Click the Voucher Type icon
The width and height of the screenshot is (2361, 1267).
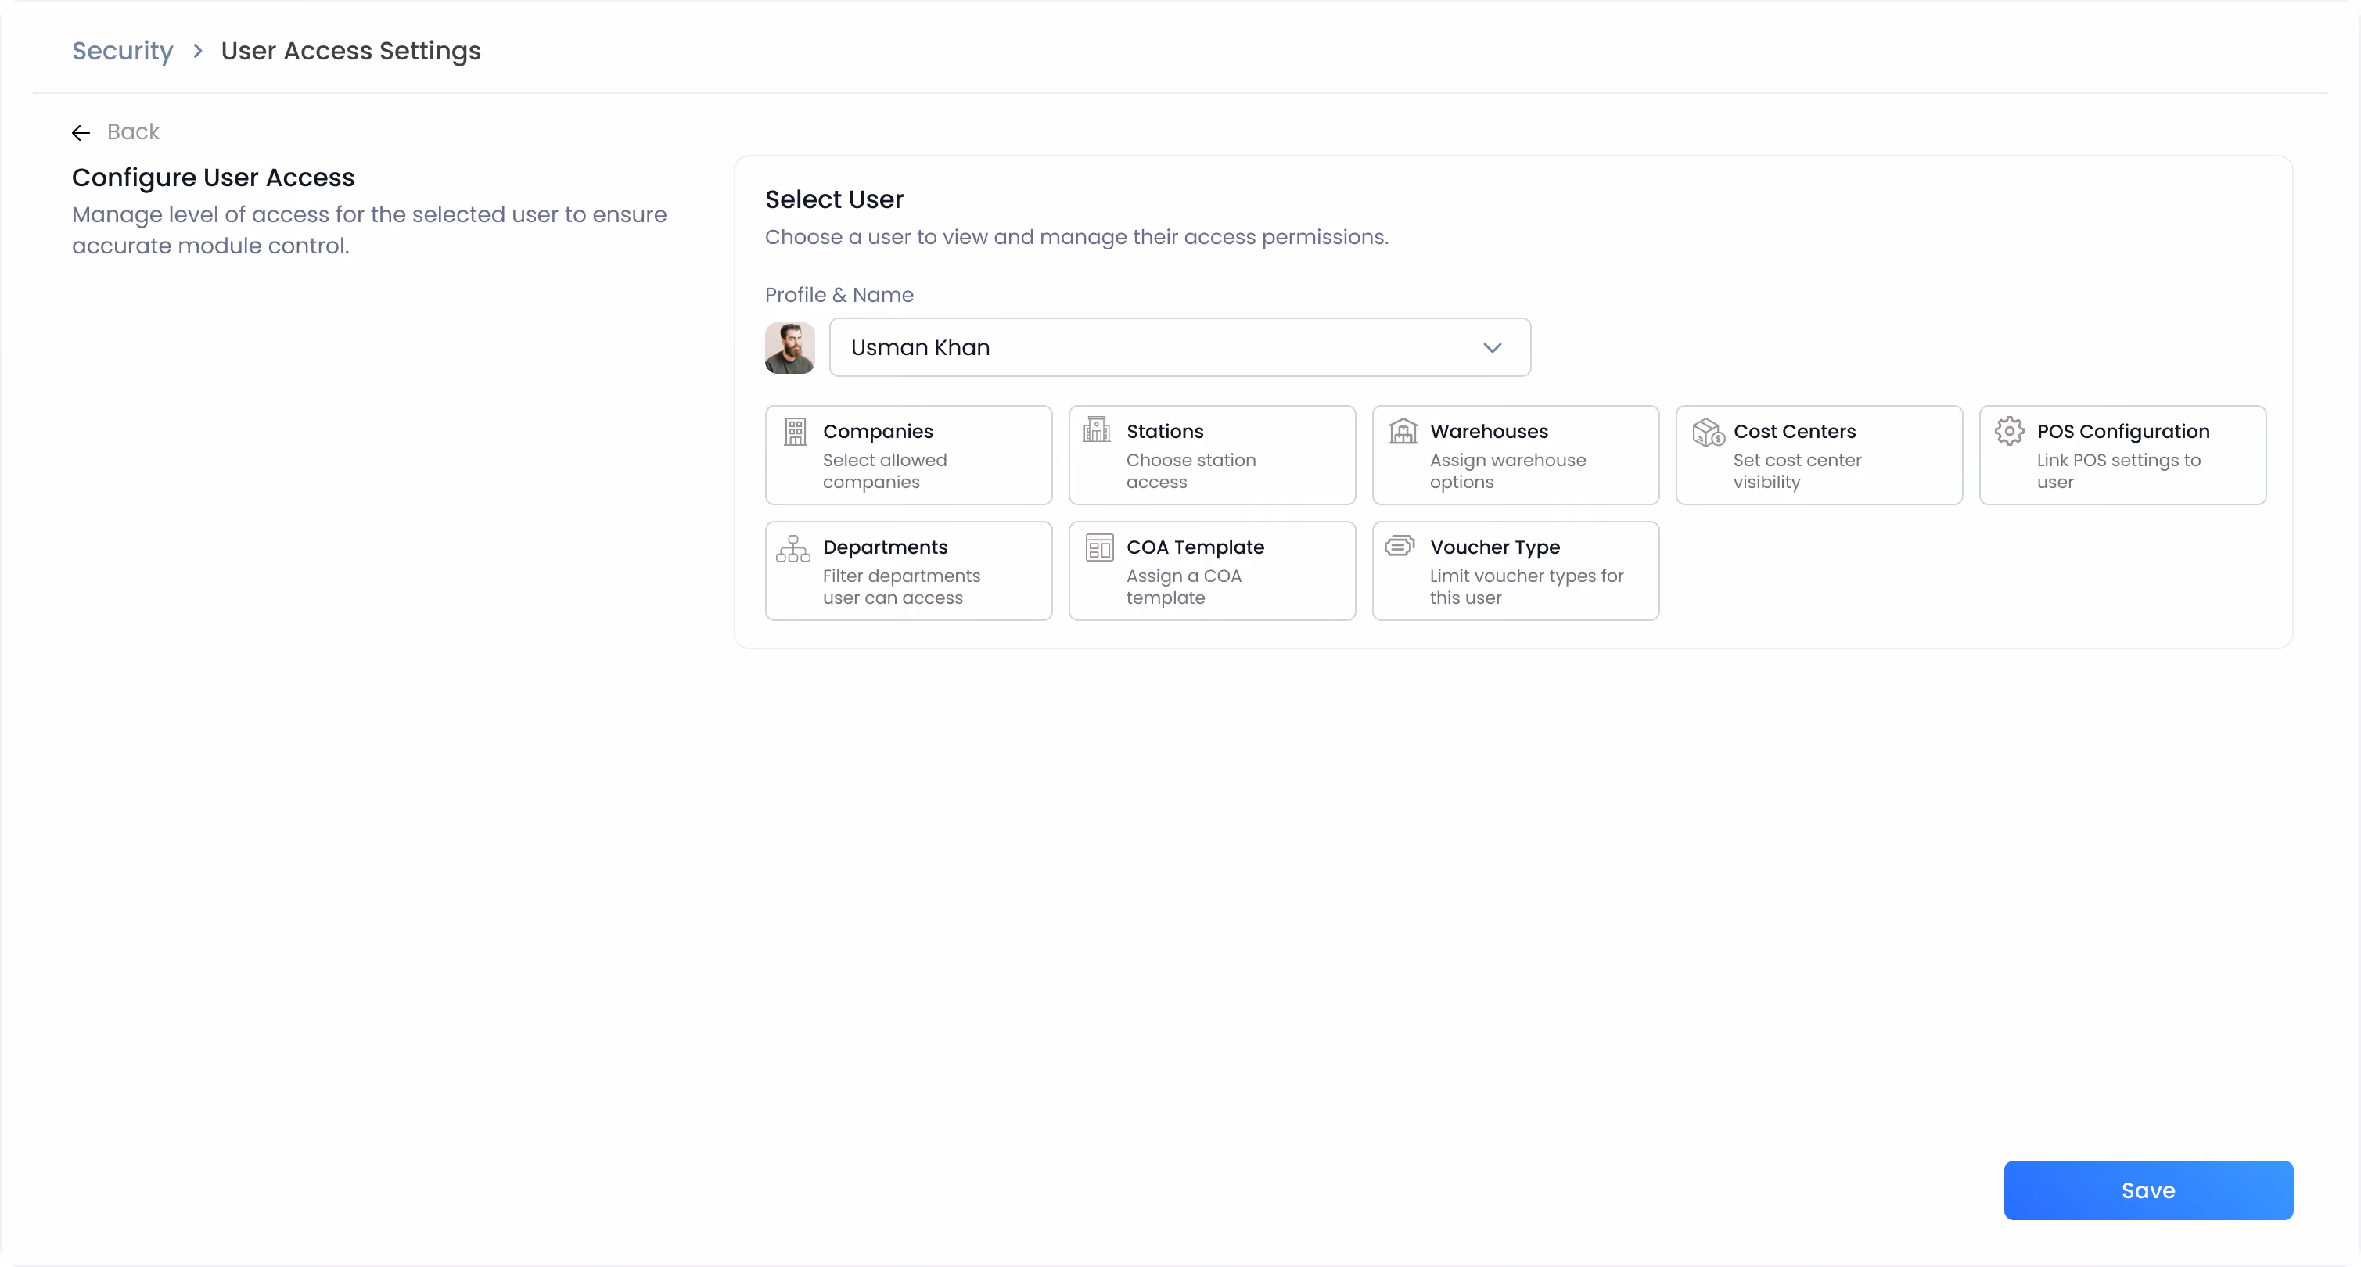(1399, 546)
